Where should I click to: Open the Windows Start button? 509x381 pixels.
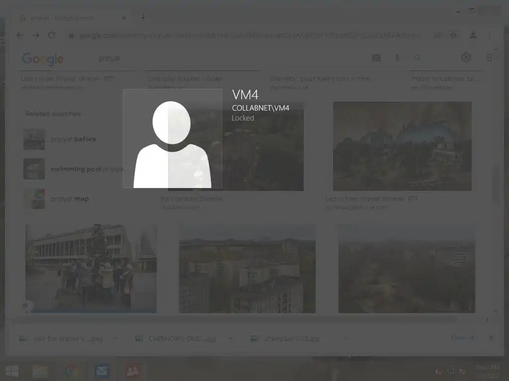[12, 371]
